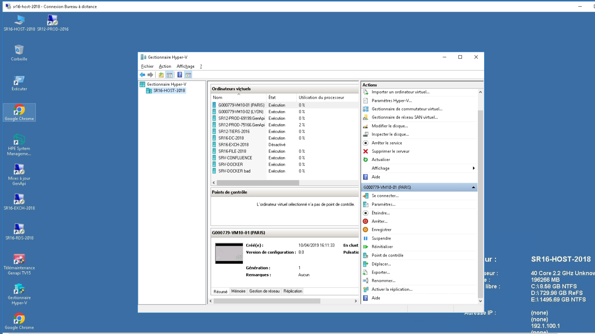This screenshot has height=334, width=595.
Task: Choose Modifier le disque action
Action: [x=389, y=126]
